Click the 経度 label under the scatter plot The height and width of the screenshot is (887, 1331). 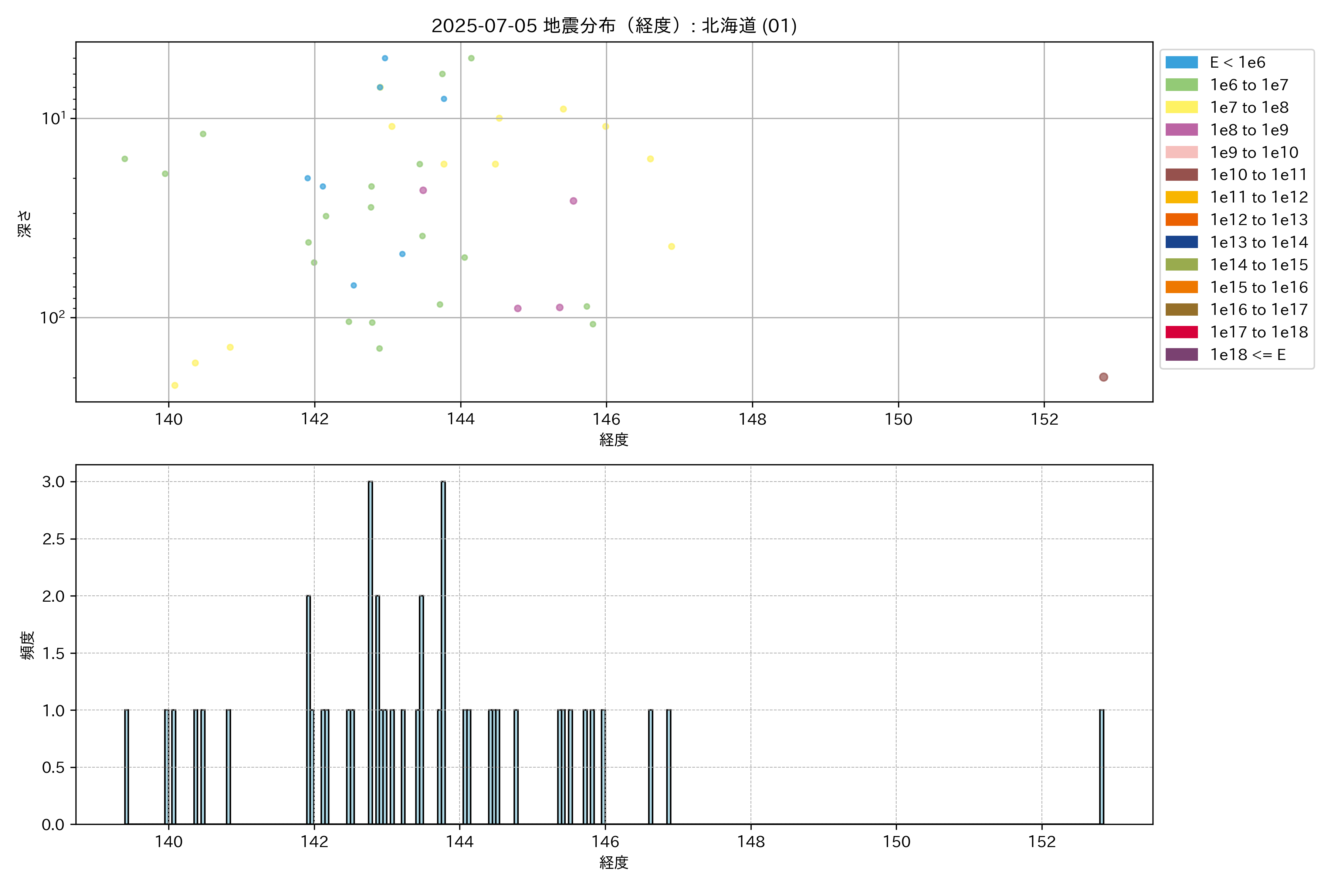(613, 439)
